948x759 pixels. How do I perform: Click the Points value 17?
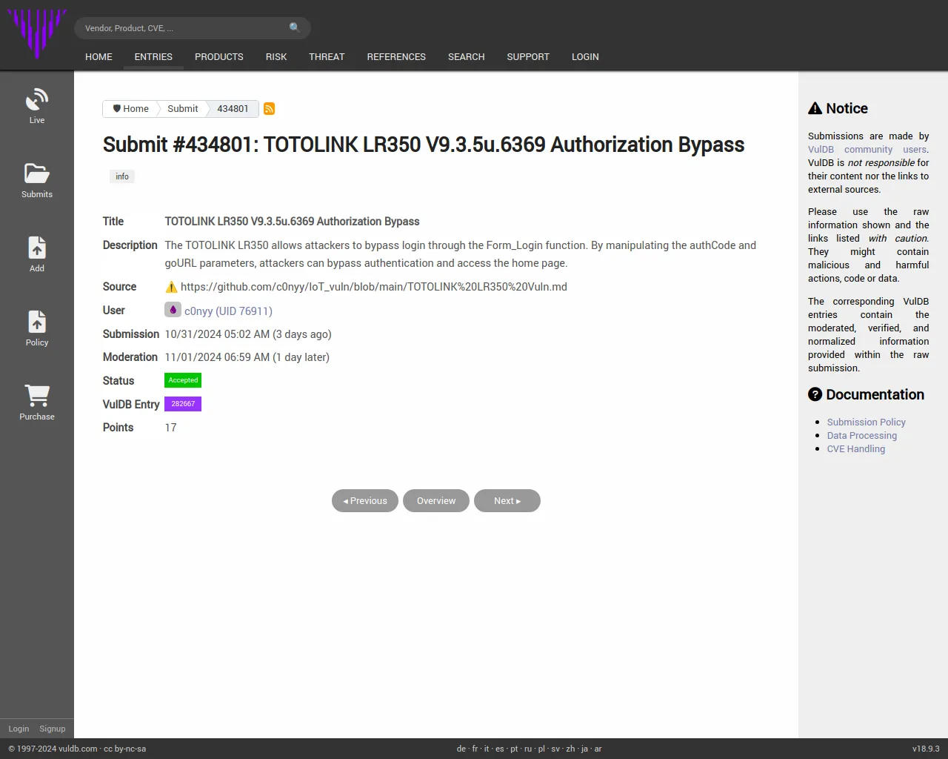click(x=170, y=428)
